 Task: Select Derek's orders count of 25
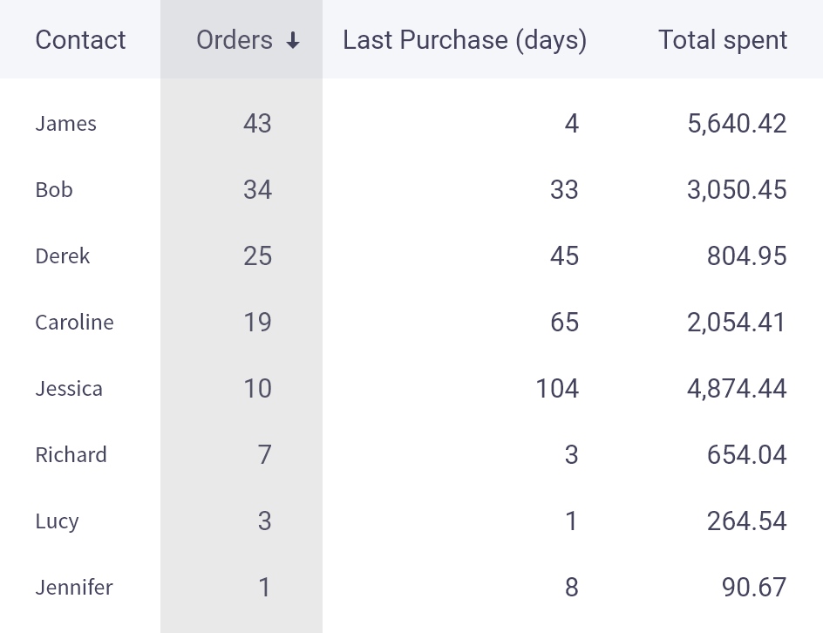[x=257, y=256]
